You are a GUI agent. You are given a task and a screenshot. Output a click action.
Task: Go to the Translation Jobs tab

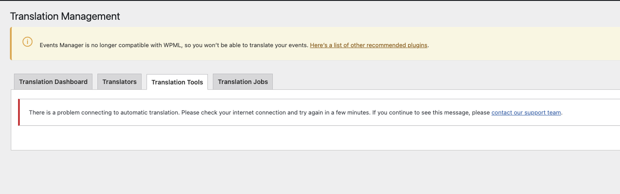[x=243, y=82]
